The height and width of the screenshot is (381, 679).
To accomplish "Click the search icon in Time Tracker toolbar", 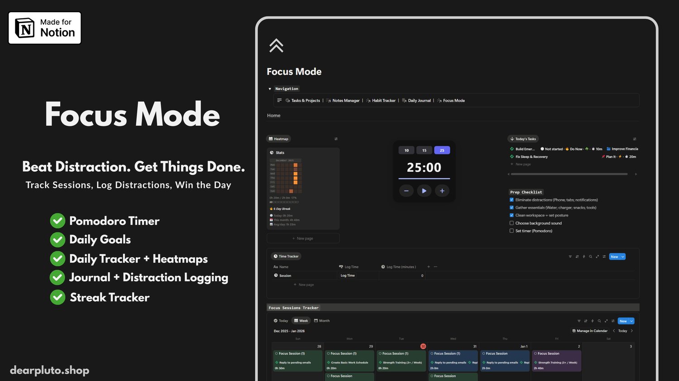I will 591,257.
